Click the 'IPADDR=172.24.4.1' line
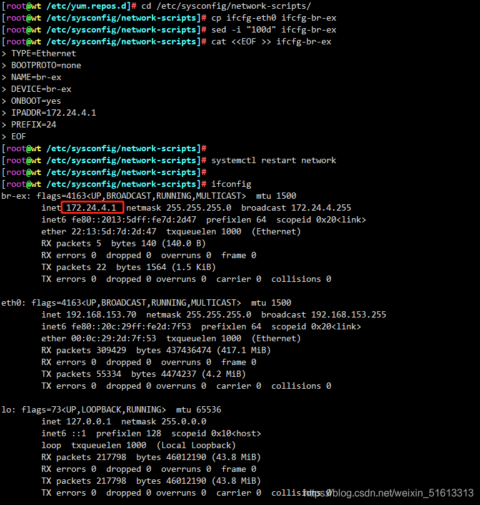Viewport: 480px width, 505px height. tap(54, 112)
